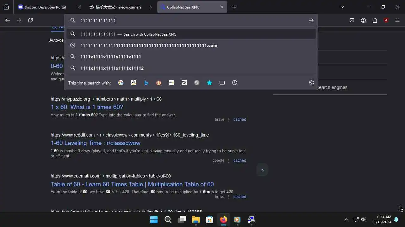The width and height of the screenshot is (405, 227).
Task: Open the Firefox application menu
Action: (397, 20)
